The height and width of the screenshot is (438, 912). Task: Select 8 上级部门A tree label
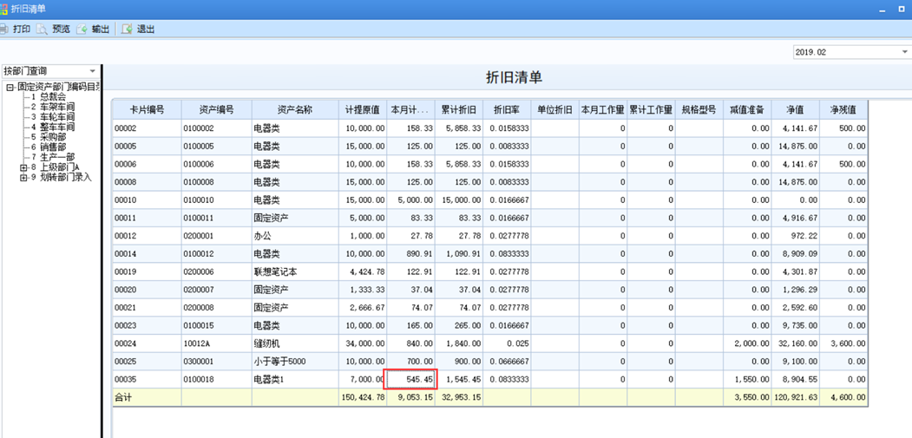point(56,167)
